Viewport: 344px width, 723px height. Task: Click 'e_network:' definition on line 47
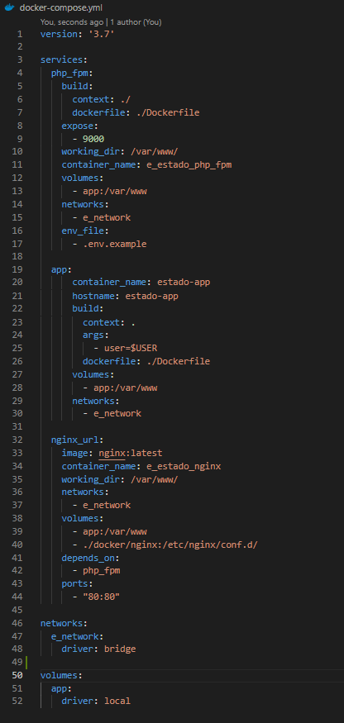(78, 637)
